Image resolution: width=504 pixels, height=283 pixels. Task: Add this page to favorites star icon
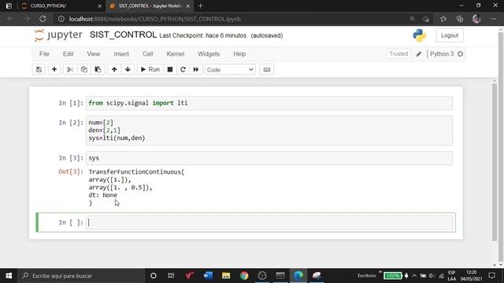coord(427,19)
